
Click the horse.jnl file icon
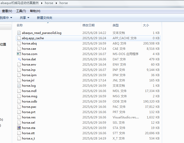pos(19,80)
